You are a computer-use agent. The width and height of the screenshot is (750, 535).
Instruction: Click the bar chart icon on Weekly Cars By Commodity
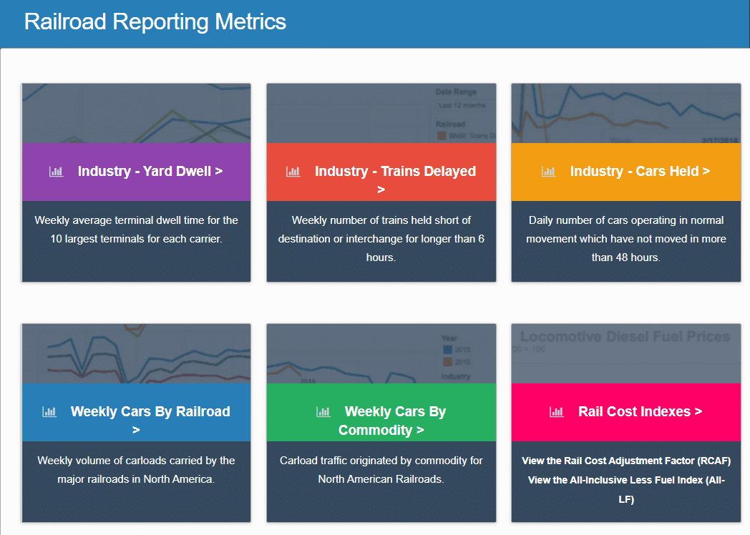pyautogui.click(x=323, y=412)
